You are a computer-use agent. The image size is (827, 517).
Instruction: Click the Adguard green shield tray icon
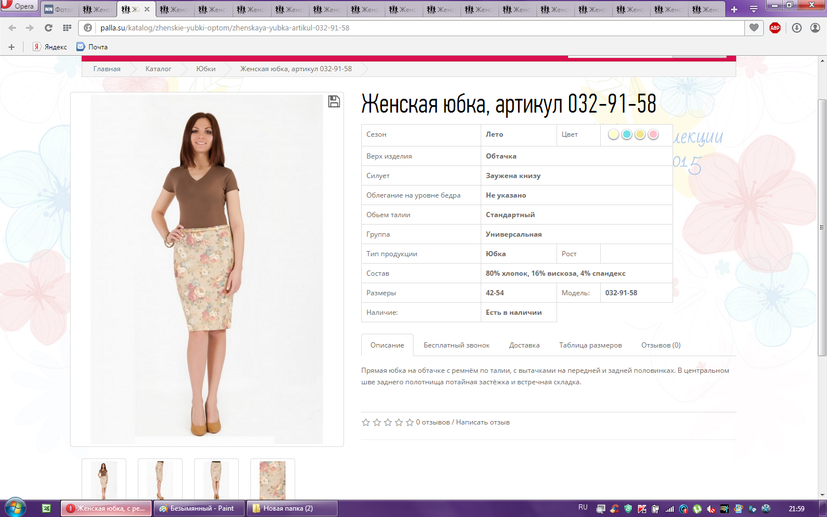[x=628, y=508]
